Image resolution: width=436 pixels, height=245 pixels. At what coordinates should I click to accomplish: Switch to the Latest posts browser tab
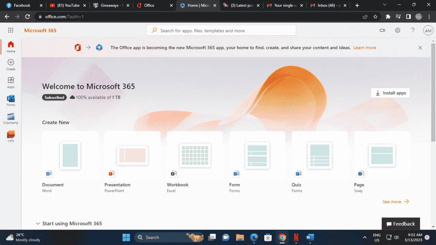click(x=240, y=5)
